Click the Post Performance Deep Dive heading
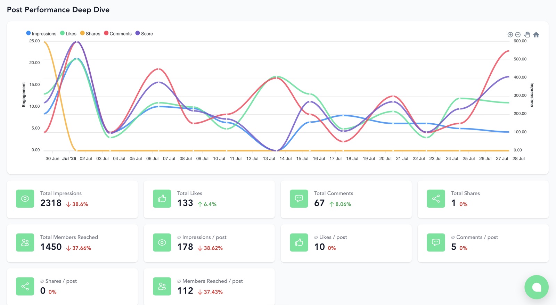The width and height of the screenshot is (556, 305). (58, 10)
